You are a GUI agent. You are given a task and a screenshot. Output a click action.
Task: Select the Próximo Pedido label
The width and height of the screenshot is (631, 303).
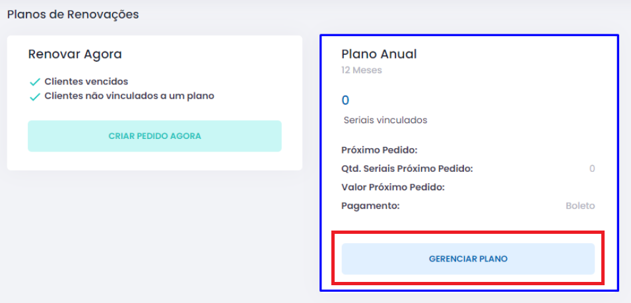click(x=380, y=150)
